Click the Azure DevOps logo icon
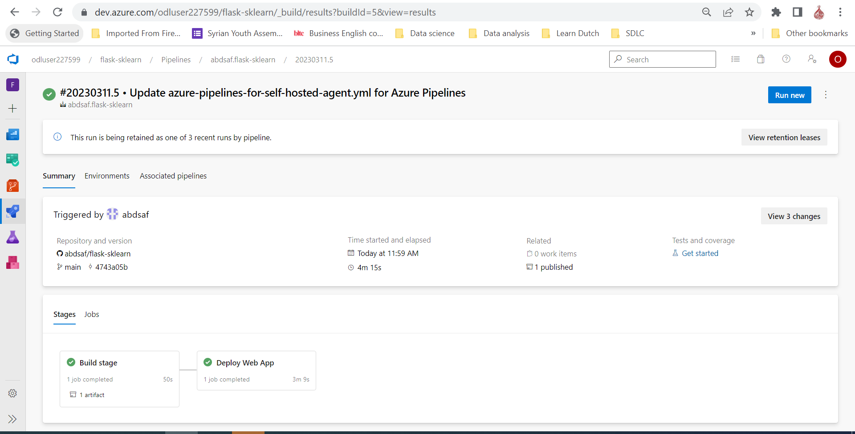Image resolution: width=855 pixels, height=434 pixels. point(13,59)
